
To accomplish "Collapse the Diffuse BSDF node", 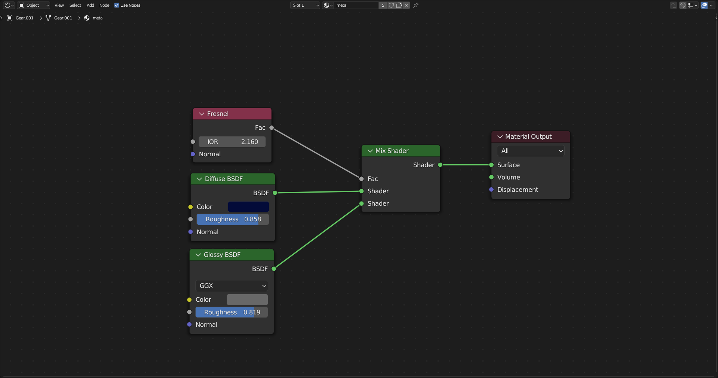I will pos(199,179).
